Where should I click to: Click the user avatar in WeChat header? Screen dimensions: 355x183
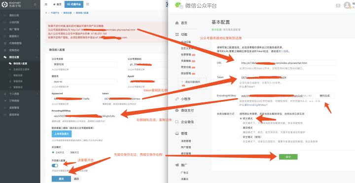tap(347, 5)
